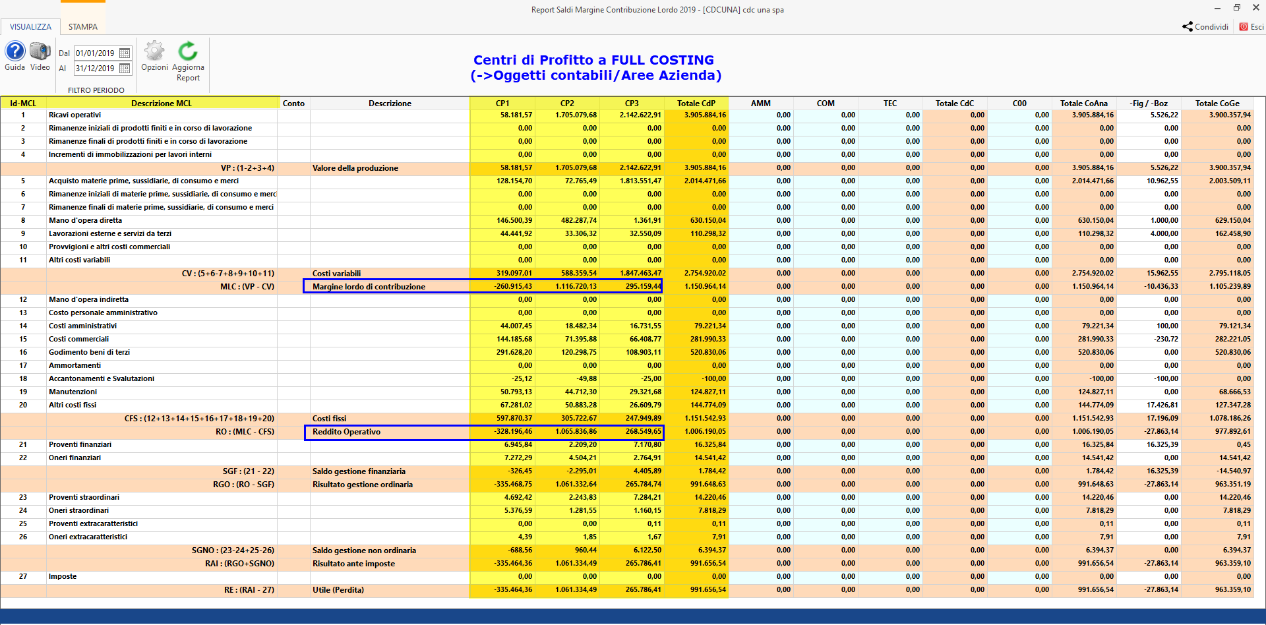Click the Condividi share button
Screen dimensions: 1266x625
click(x=1205, y=27)
